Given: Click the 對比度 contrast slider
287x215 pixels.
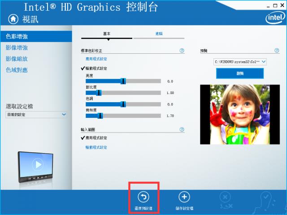Looking at the screenshot, I should click(x=123, y=93).
